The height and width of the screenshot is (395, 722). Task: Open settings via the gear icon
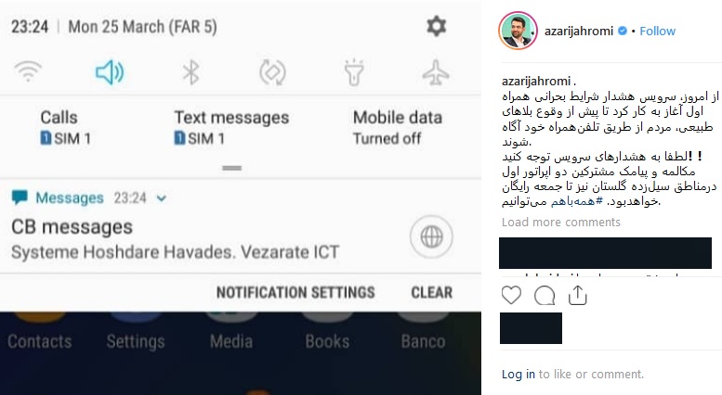tap(436, 27)
